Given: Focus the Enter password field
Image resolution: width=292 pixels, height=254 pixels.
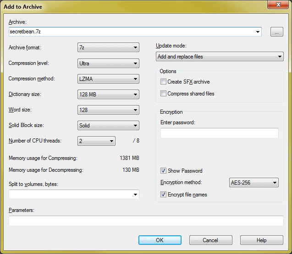Looking at the screenshot, I should [x=220, y=133].
